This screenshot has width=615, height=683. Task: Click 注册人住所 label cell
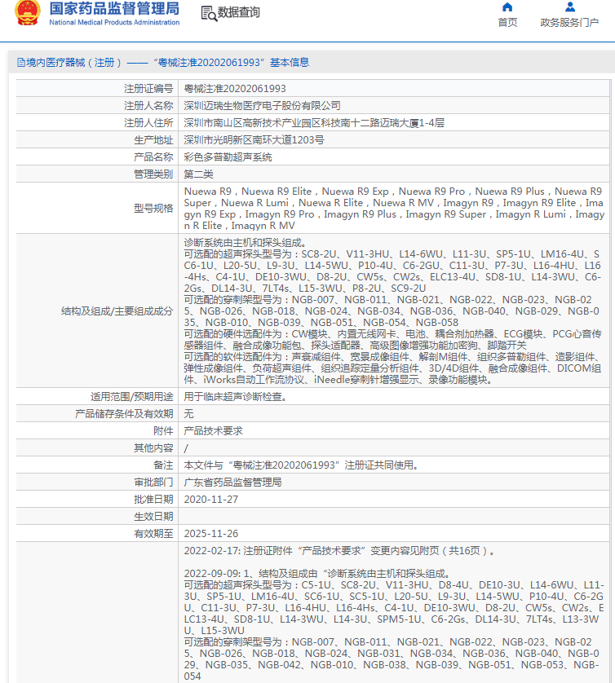tap(97, 123)
